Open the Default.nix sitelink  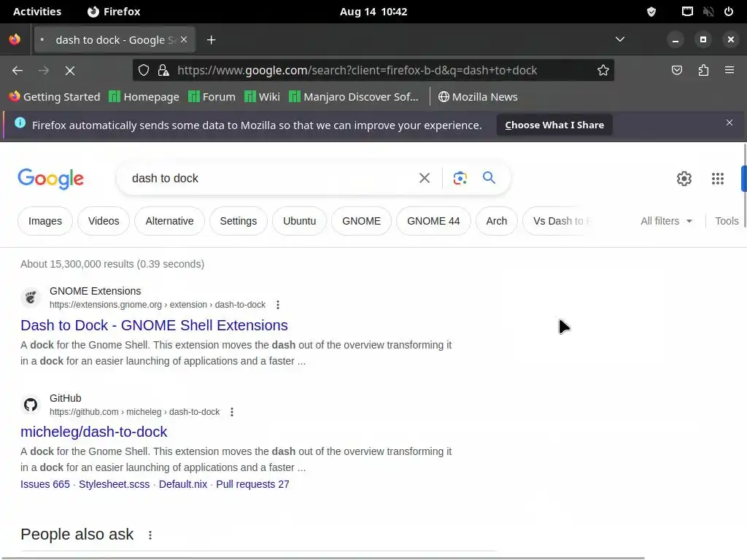(x=183, y=484)
